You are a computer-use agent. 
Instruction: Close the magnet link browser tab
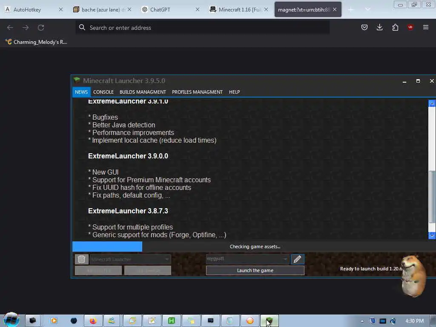335,10
